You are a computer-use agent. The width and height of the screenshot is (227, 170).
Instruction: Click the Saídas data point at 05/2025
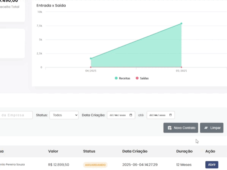tap(181, 67)
